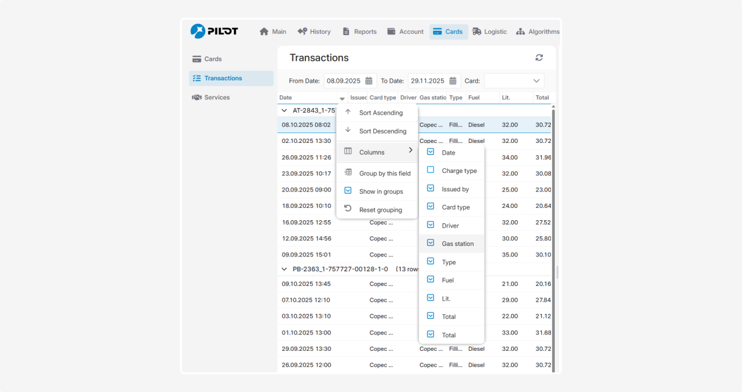
Task: Open the From Date calendar picker icon
Action: 369,81
